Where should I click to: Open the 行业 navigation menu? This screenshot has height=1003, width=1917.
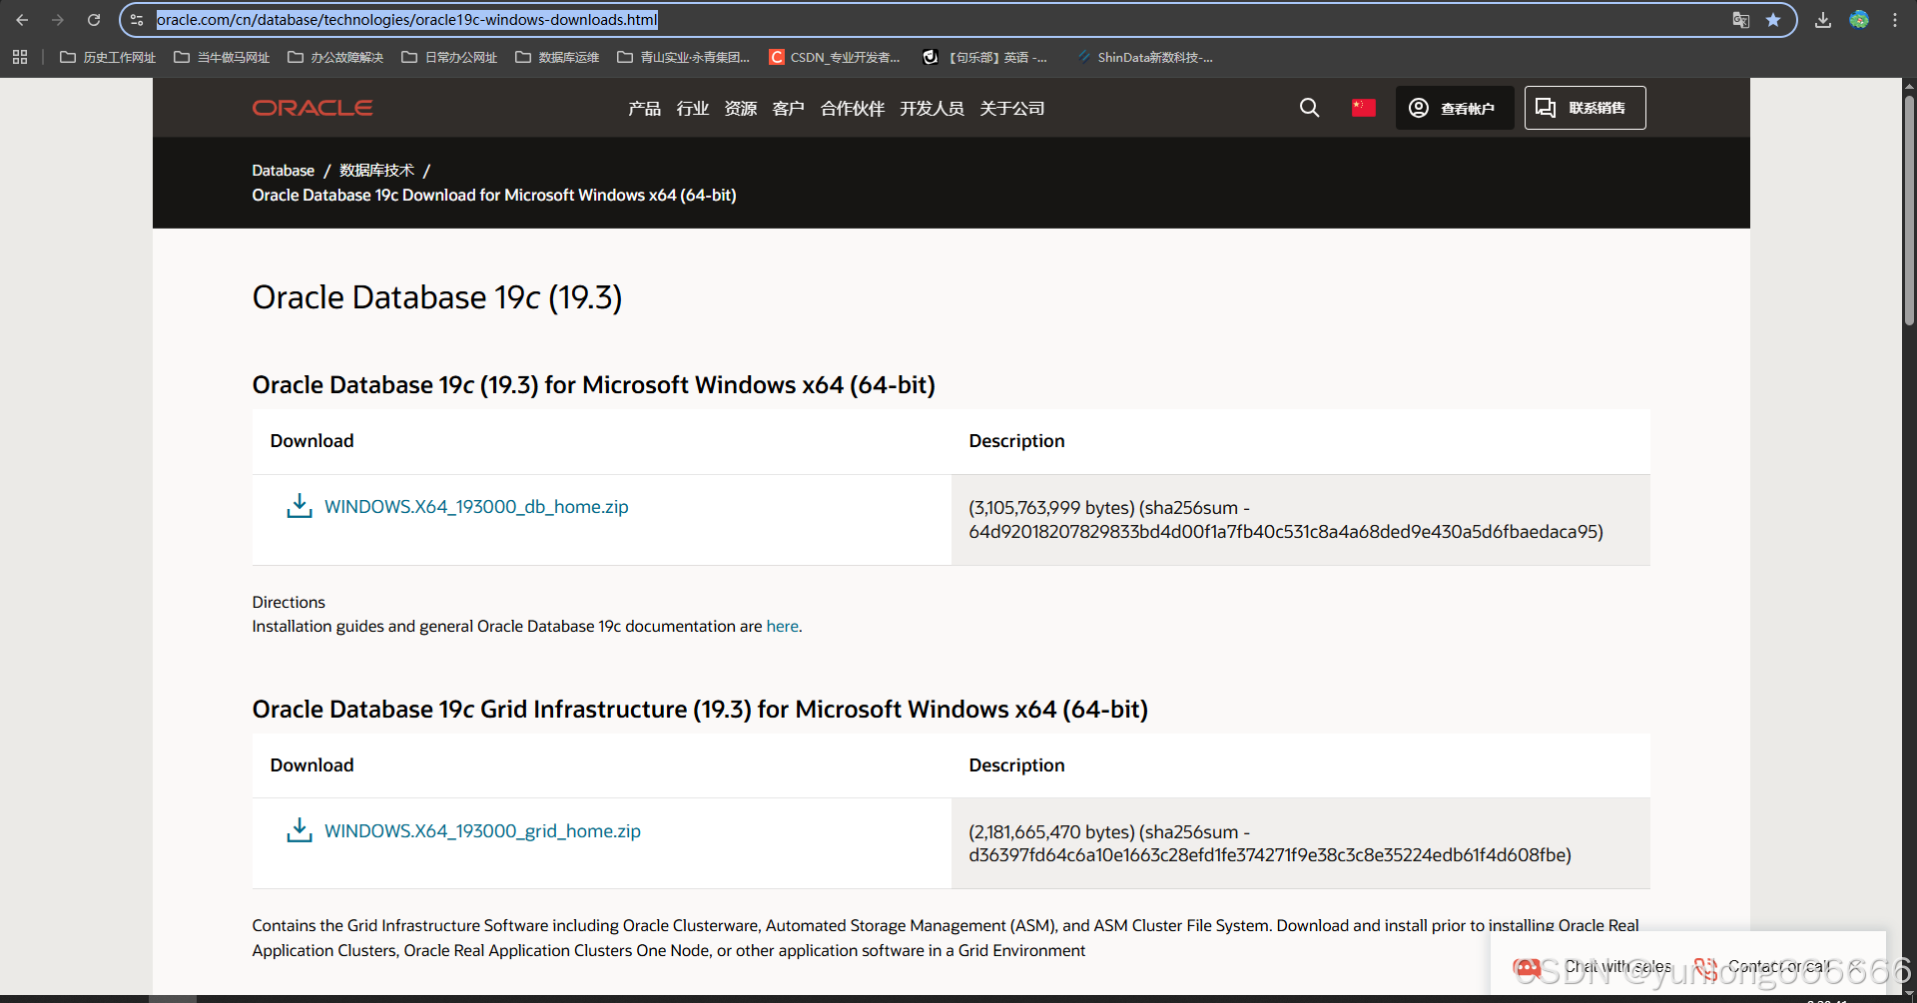692,108
